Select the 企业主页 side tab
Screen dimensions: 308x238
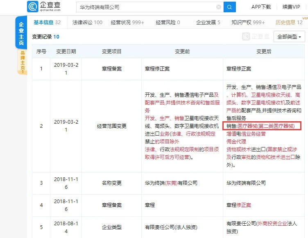pos(21,33)
